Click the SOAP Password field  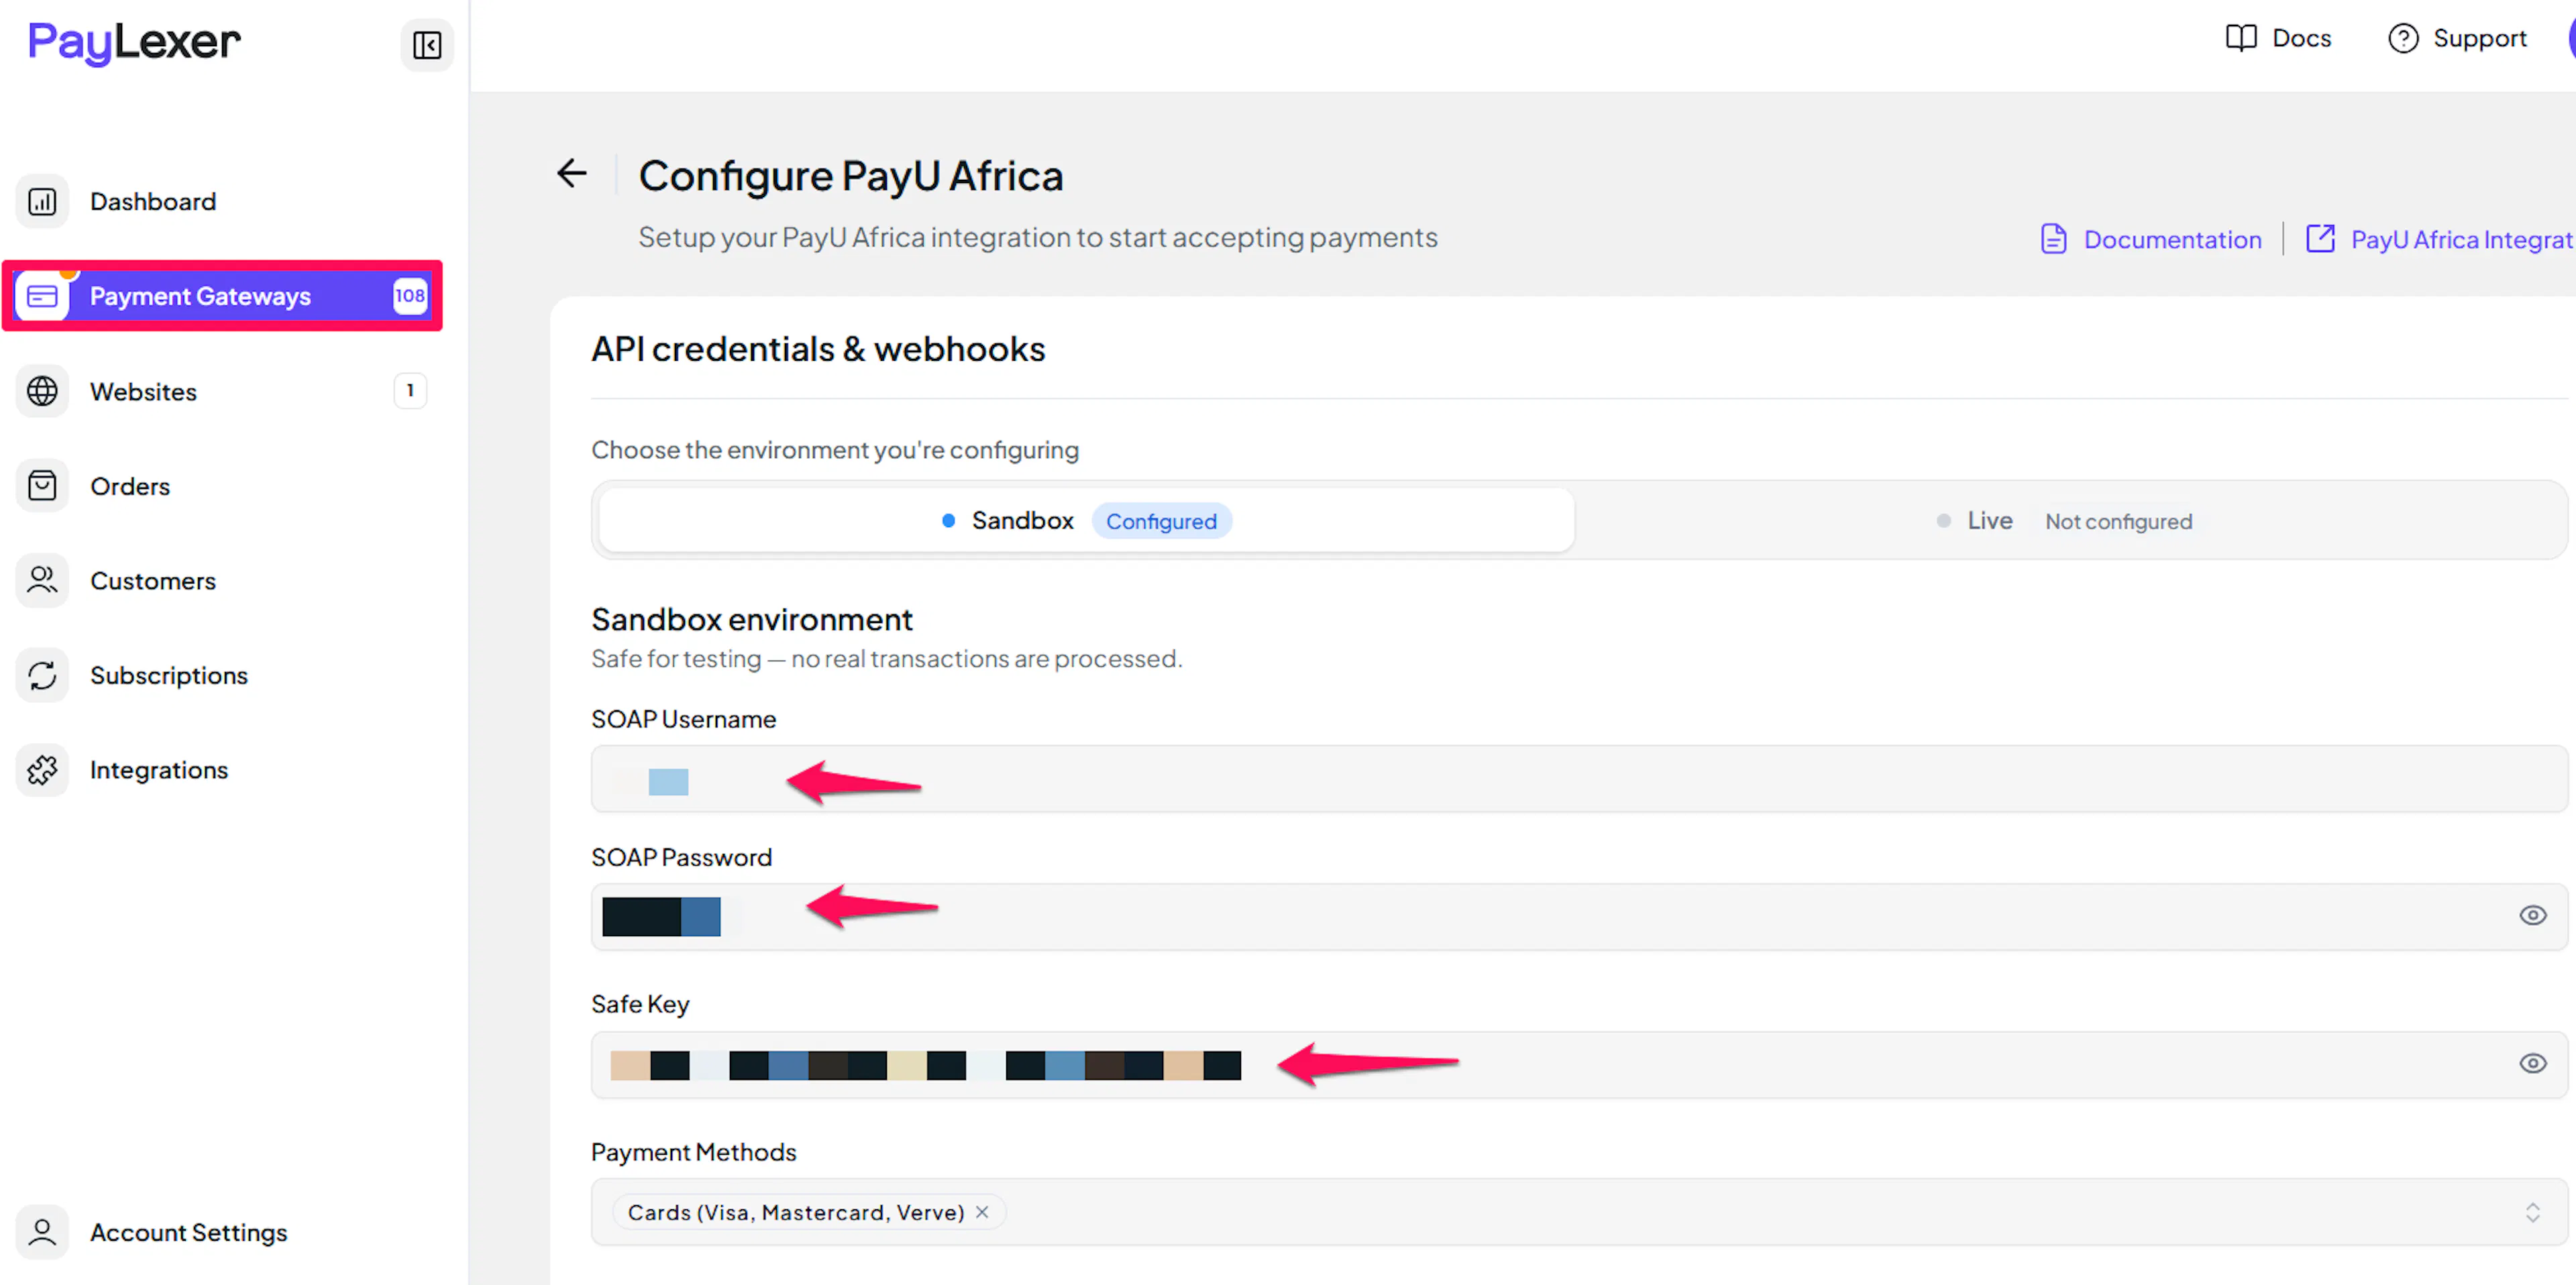1579,917
